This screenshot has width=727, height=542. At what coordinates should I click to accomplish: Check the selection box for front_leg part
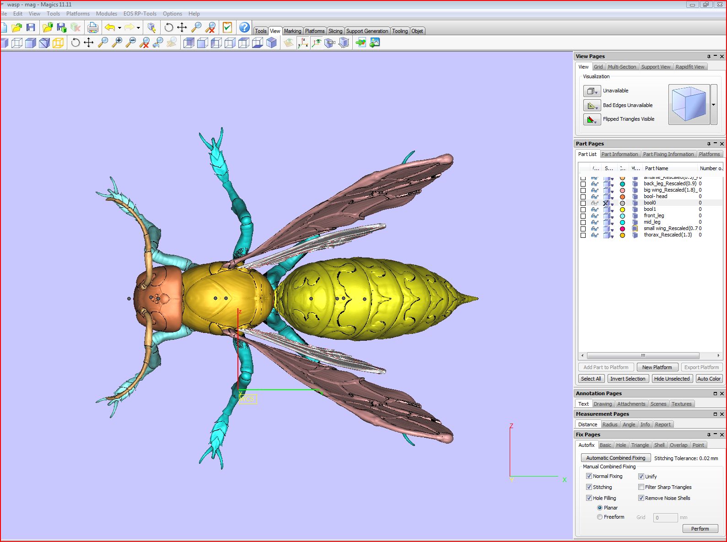coord(583,216)
